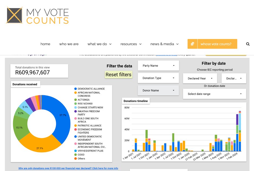Click the Choose IEC reporting period text
Viewport: 254px width, 171px height.
tap(215, 70)
